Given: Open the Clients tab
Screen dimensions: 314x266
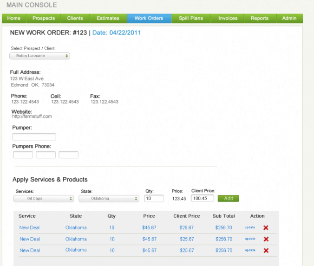Looking at the screenshot, I should coord(75,18).
